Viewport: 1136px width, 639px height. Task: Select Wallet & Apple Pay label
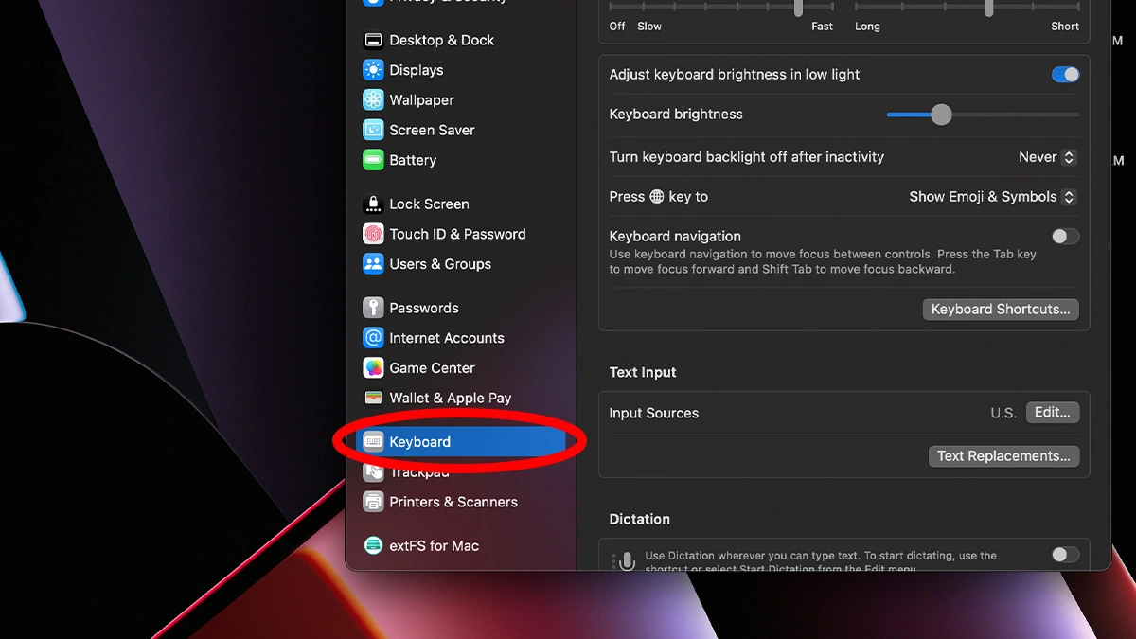click(x=451, y=398)
